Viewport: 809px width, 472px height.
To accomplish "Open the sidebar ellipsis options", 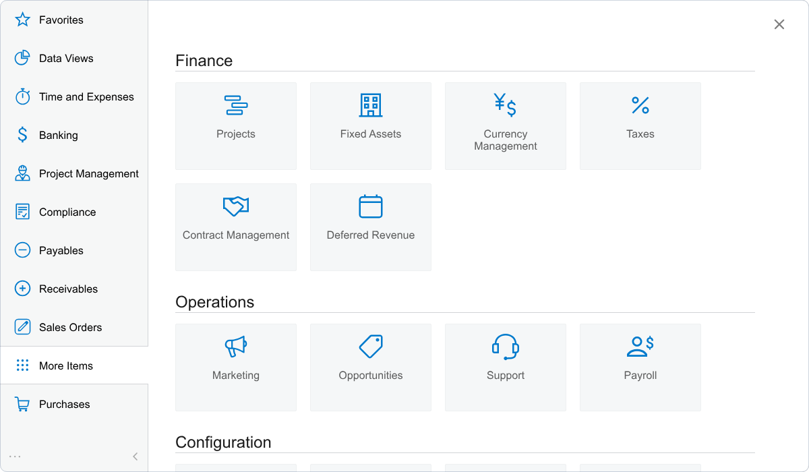I will pos(15,456).
